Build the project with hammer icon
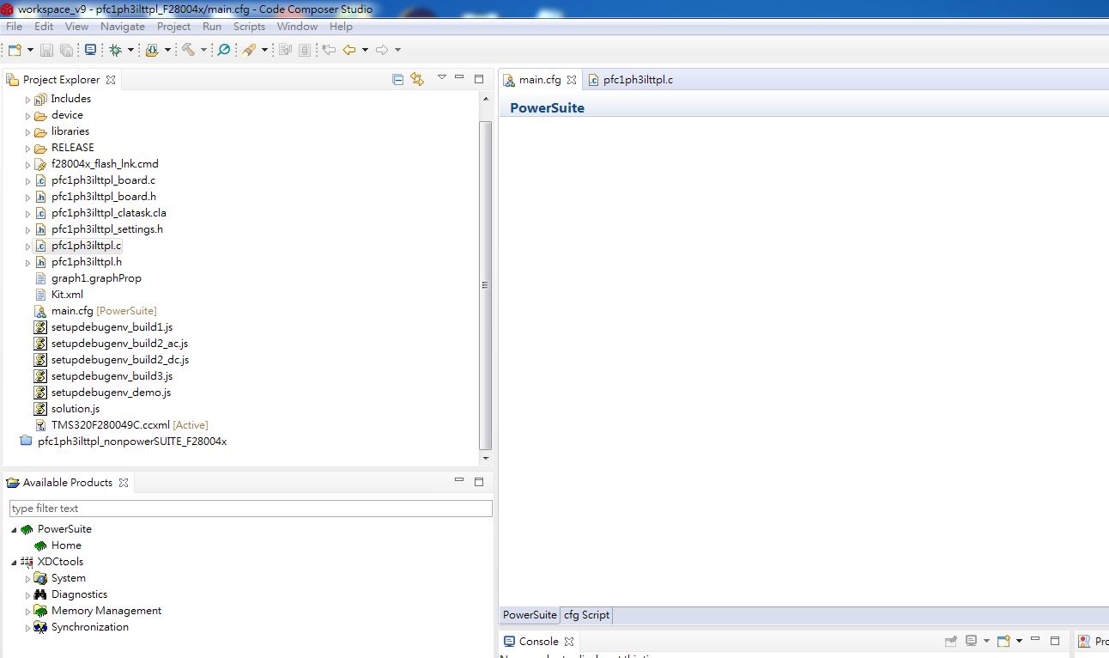 (x=188, y=50)
